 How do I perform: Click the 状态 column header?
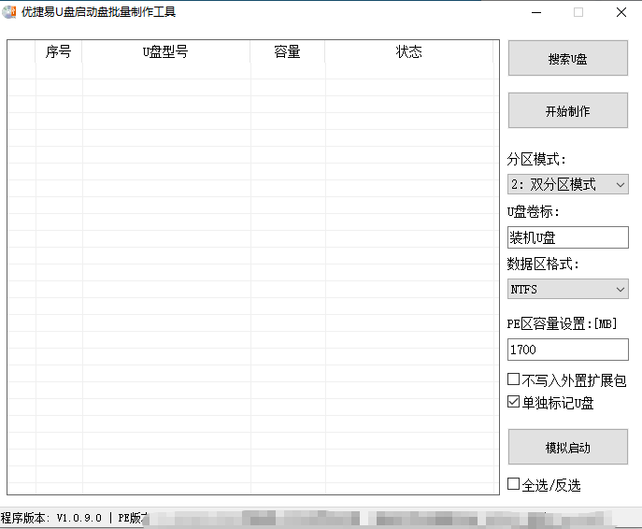(x=408, y=52)
